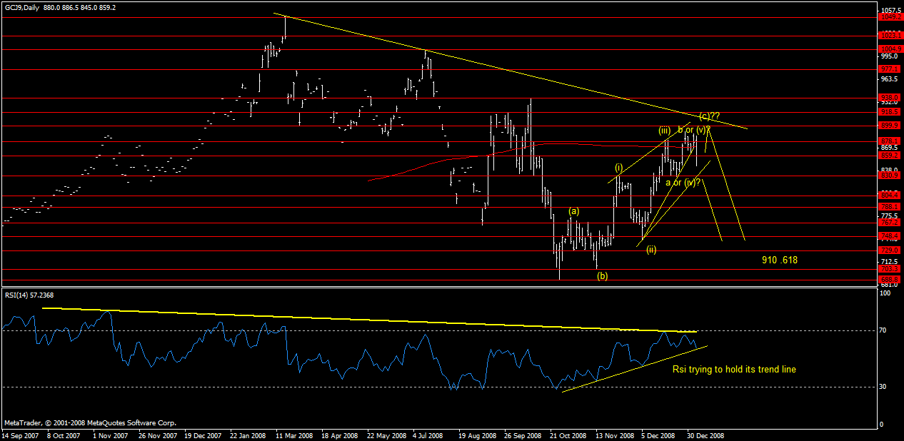Viewport: 904px width, 441px height.
Task: Select 'Rsi trying to hold its trend line' note
Action: point(734,370)
